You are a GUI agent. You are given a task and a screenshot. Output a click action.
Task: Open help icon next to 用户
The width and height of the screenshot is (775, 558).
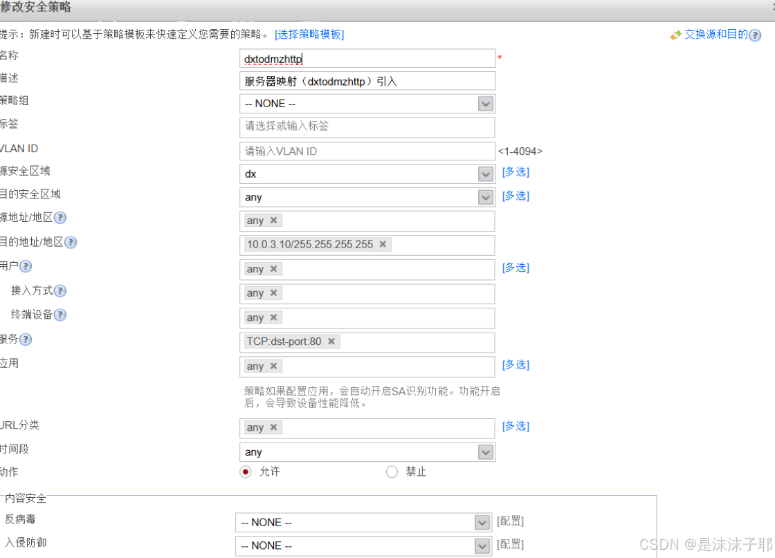[x=26, y=267]
